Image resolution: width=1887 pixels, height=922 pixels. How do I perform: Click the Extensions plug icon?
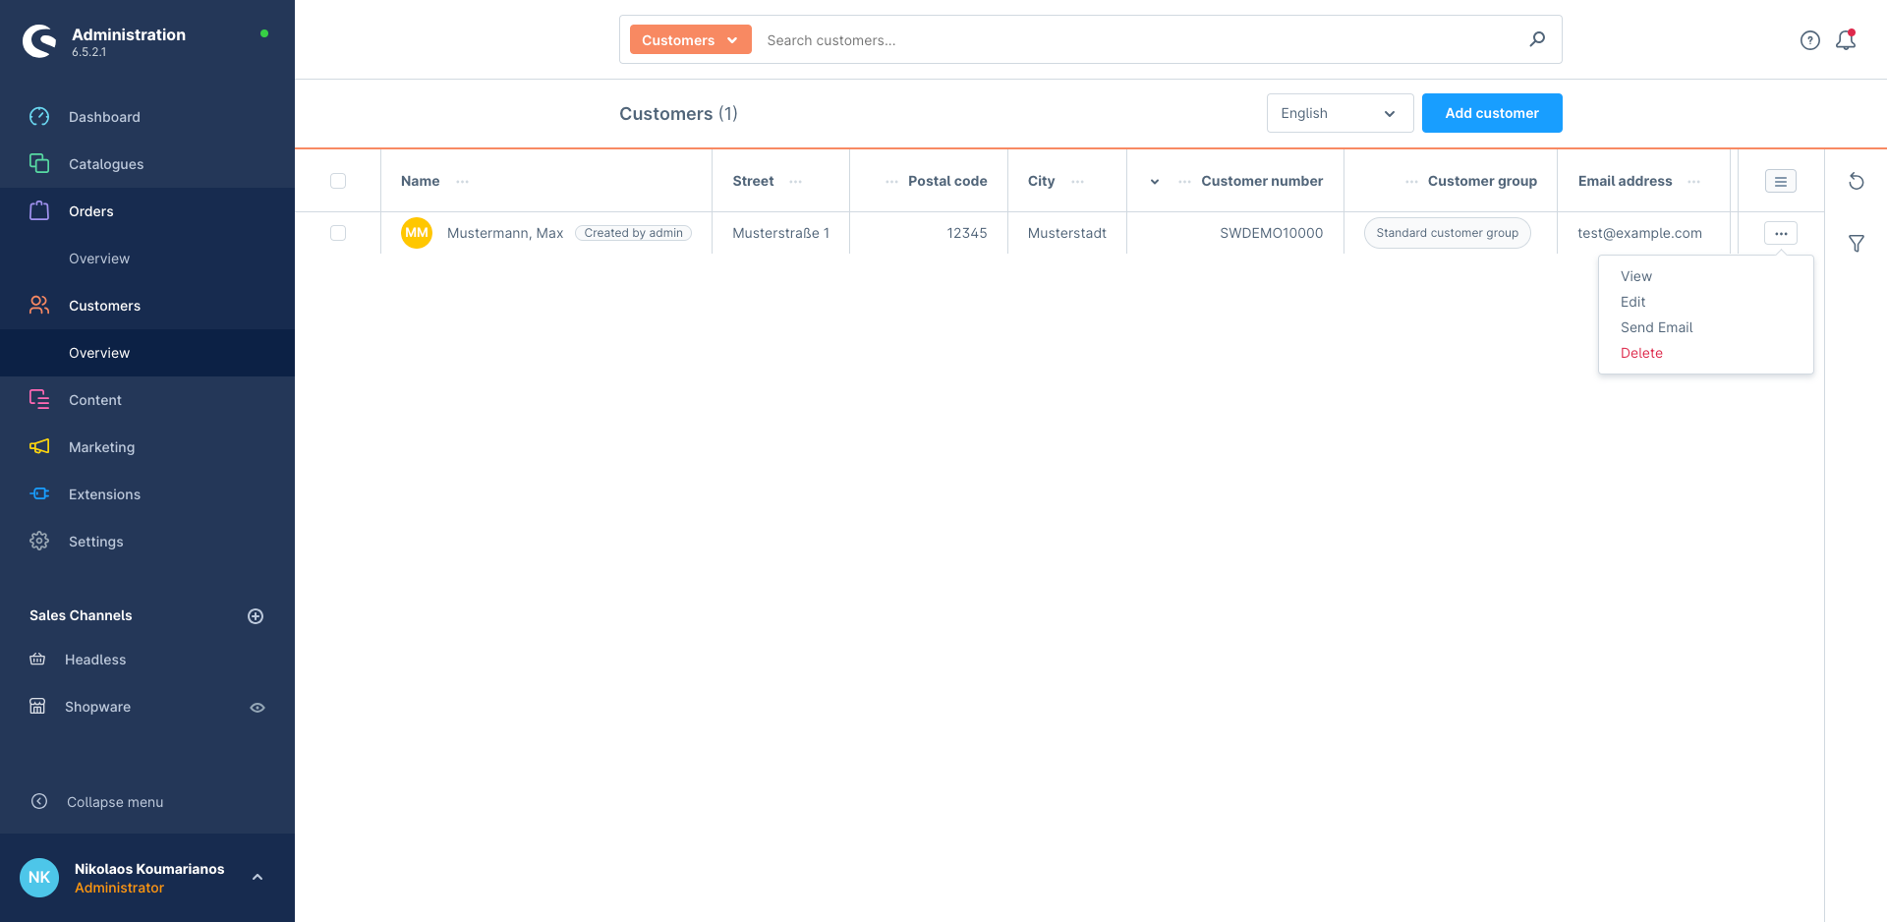click(x=39, y=493)
